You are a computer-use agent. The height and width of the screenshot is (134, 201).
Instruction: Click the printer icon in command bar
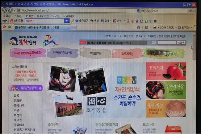(155, 27)
